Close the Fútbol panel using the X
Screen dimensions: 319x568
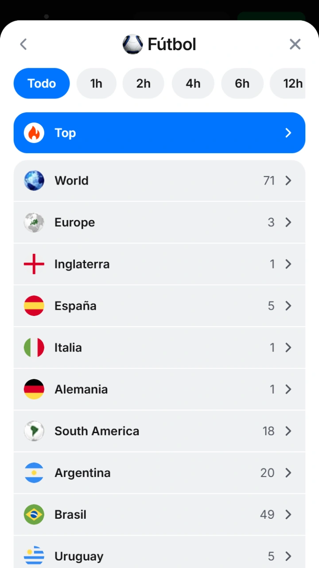[x=295, y=44]
